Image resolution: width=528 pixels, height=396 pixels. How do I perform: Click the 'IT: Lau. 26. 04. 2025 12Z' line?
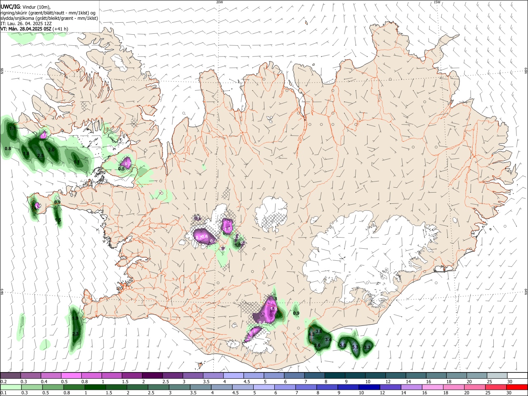[26, 24]
